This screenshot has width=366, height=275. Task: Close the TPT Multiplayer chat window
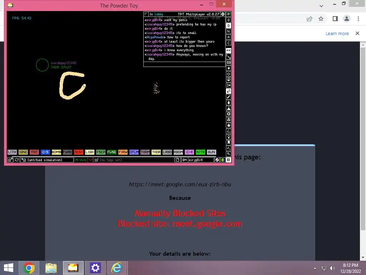223,14
